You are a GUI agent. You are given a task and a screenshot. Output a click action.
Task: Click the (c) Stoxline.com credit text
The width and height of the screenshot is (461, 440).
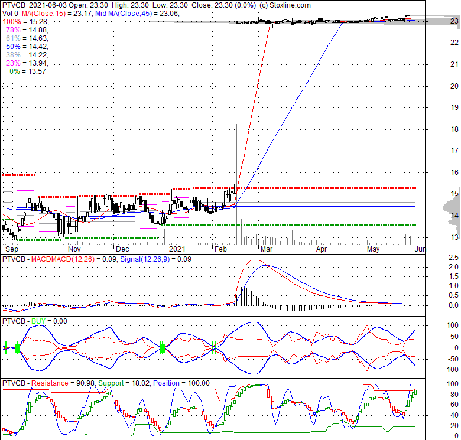tap(285, 5)
